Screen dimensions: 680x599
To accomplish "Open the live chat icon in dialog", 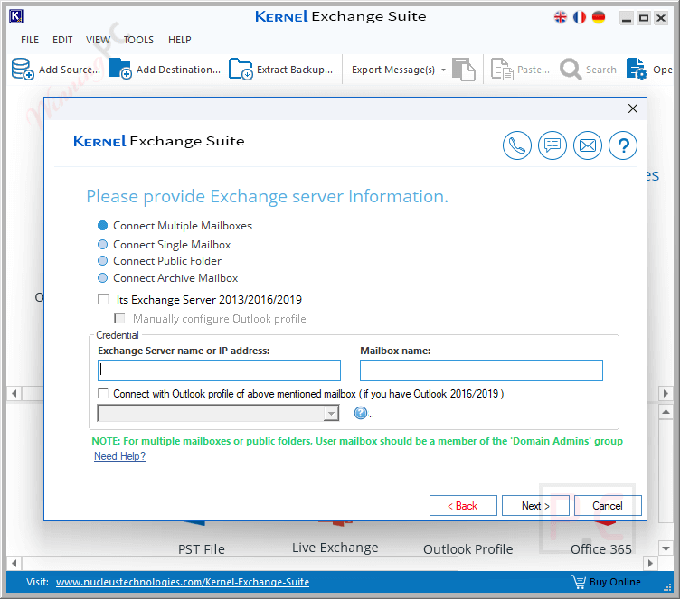I will coord(552,145).
